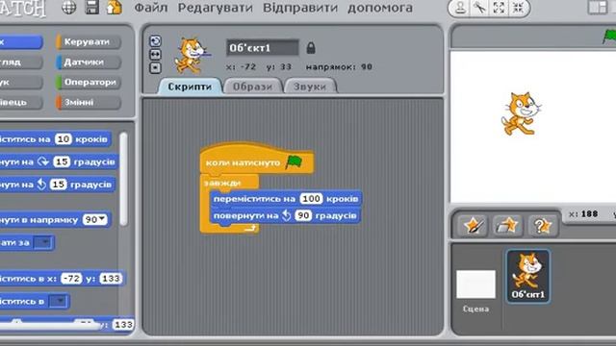The height and width of the screenshot is (346, 616).
Task: Click the lock icon beside sprite name
Action: point(311,48)
